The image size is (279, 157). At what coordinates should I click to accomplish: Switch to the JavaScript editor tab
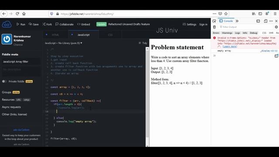(83, 35)
